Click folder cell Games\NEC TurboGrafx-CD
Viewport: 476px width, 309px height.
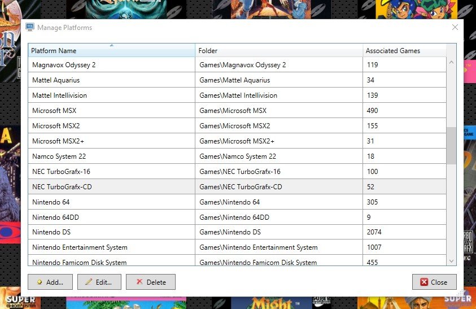pos(279,186)
